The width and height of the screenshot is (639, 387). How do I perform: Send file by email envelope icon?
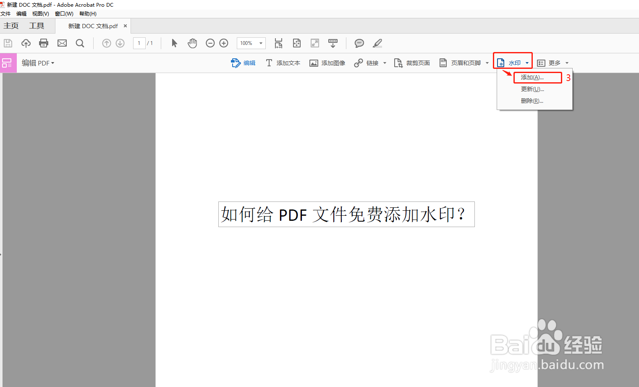coord(62,43)
